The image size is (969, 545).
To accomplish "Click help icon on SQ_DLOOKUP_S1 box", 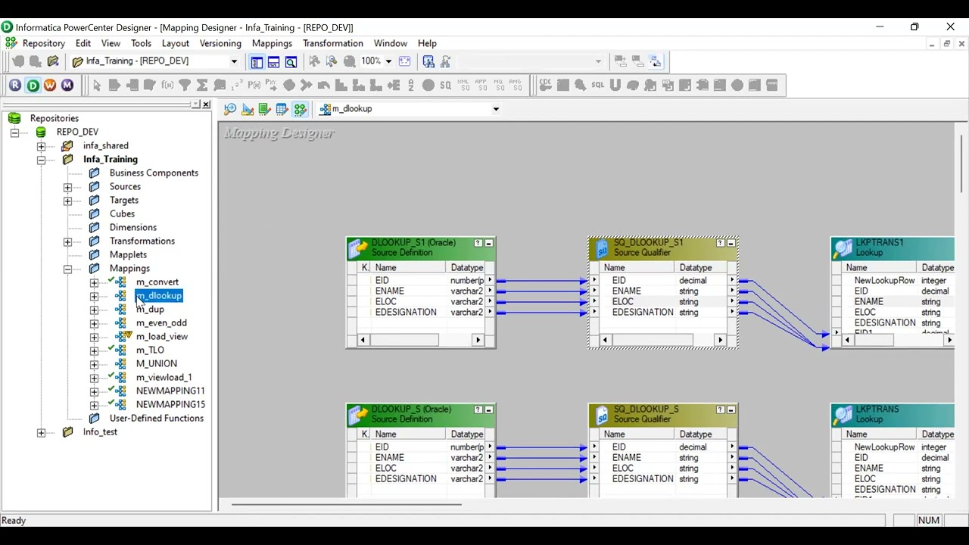I will (721, 244).
